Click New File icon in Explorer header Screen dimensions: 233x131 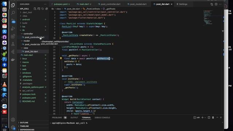[35, 9]
